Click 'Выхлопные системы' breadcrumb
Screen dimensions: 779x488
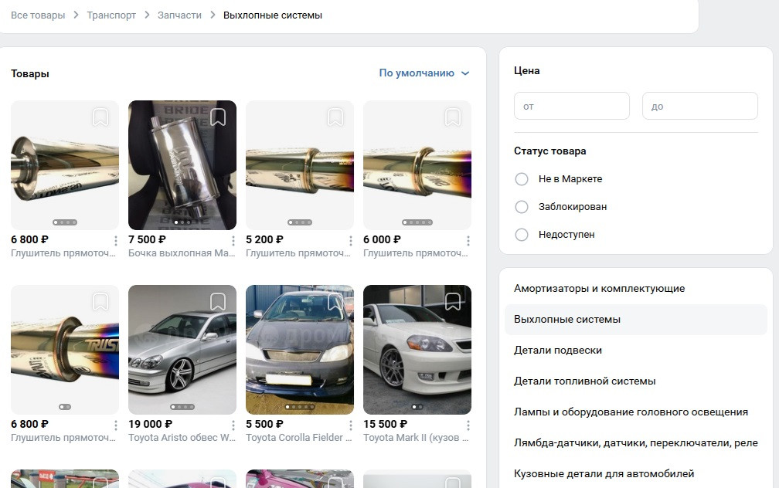(273, 15)
